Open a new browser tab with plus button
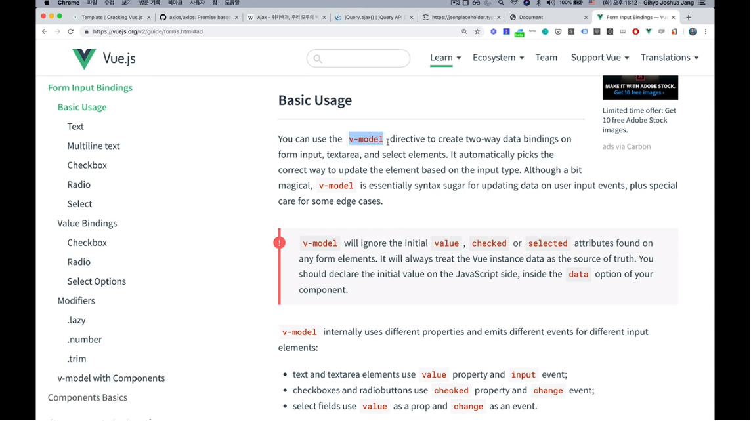751x421 pixels. 689,18
